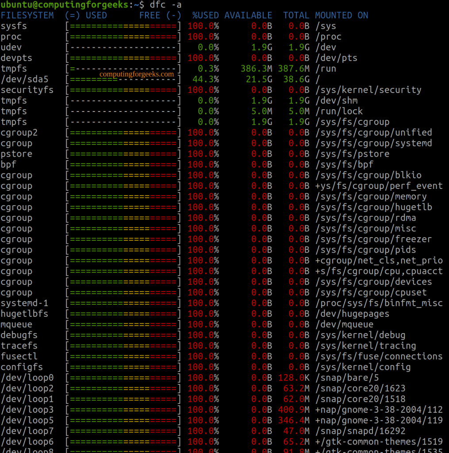Click the 386.3M available value
449x453 pixels.
(x=256, y=69)
